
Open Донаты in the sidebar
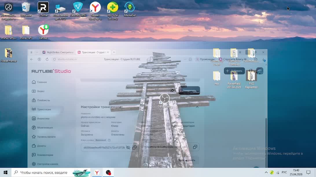[39, 146]
